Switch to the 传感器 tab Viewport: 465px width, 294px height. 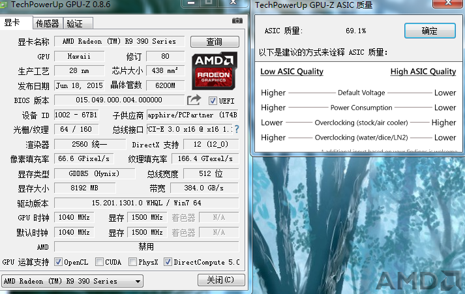[x=48, y=23]
